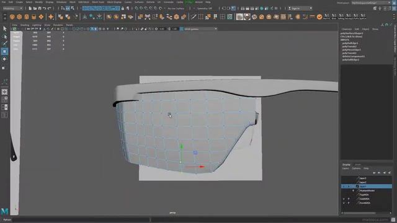The image size is (397, 223).
Task: Click the Multi-Cut knife shelf icon
Action: (x=194, y=17)
